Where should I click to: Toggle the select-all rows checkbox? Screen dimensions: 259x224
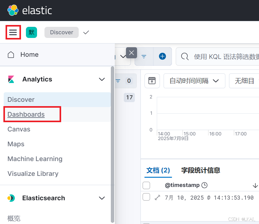point(146,185)
